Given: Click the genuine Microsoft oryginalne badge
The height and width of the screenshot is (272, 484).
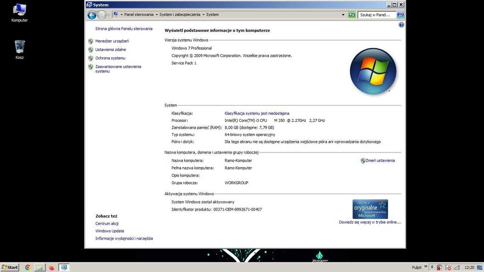Looking at the screenshot, I should [370, 209].
